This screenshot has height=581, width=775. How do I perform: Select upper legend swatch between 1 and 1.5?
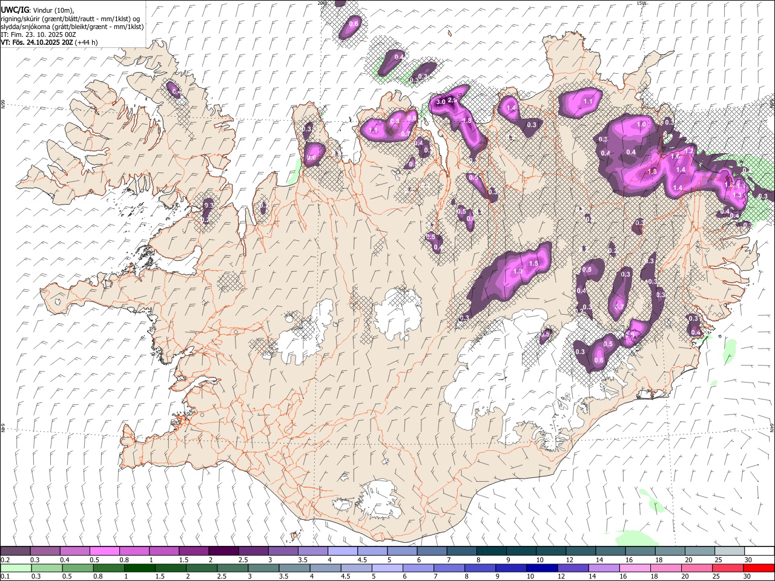pos(164,551)
